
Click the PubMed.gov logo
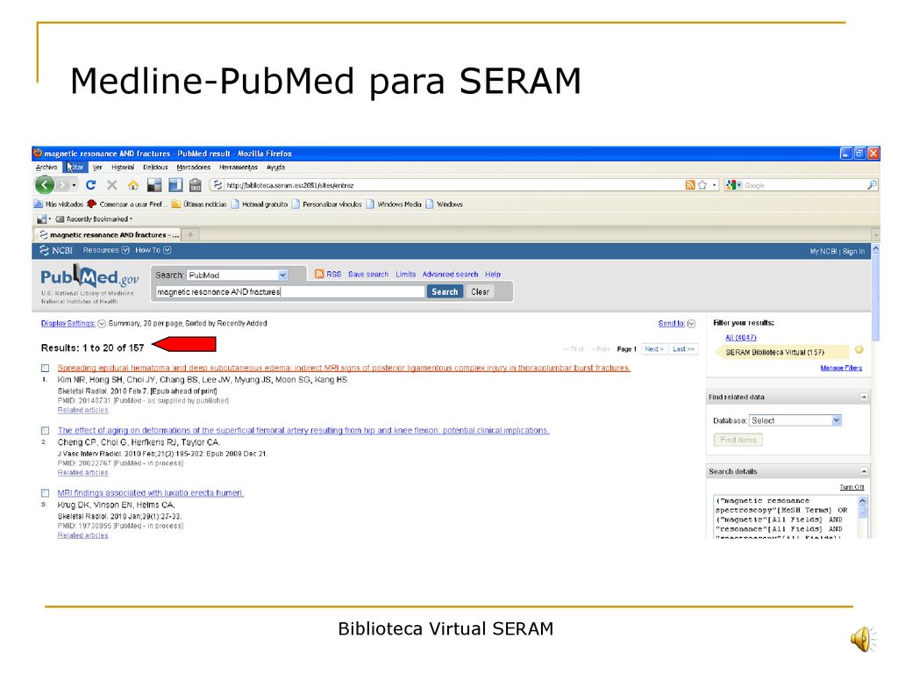pos(89,278)
